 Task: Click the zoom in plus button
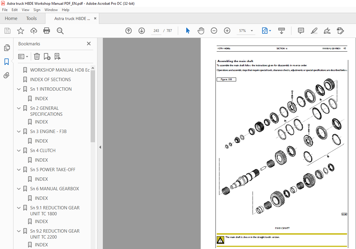(x=227, y=31)
